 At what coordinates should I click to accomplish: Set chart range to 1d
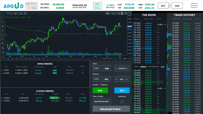[35, 59]
